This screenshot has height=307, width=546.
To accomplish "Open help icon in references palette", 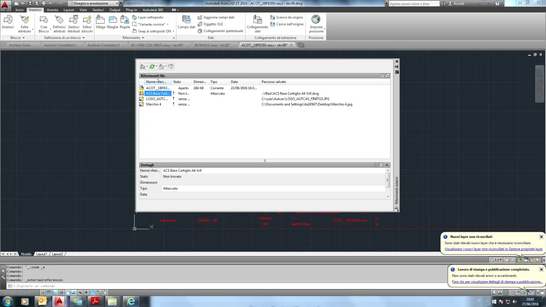I will 171,67.
